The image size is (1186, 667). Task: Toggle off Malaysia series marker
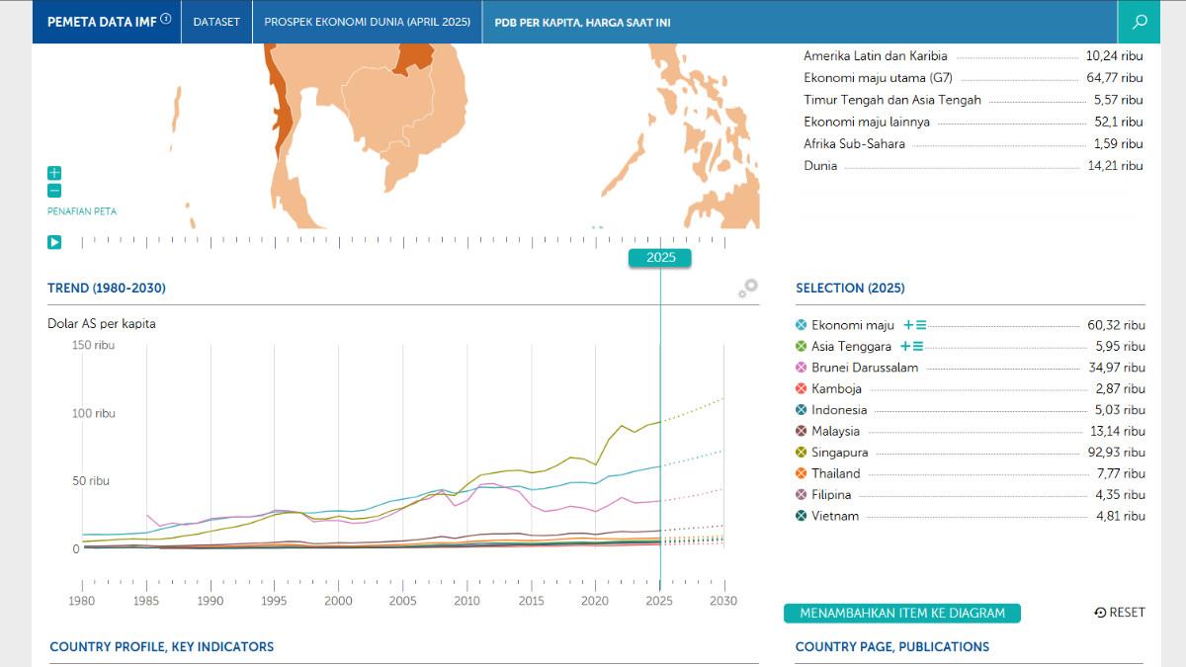802,431
